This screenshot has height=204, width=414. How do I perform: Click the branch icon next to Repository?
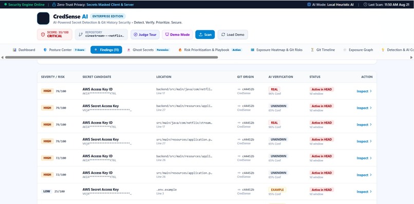[x=81, y=34]
